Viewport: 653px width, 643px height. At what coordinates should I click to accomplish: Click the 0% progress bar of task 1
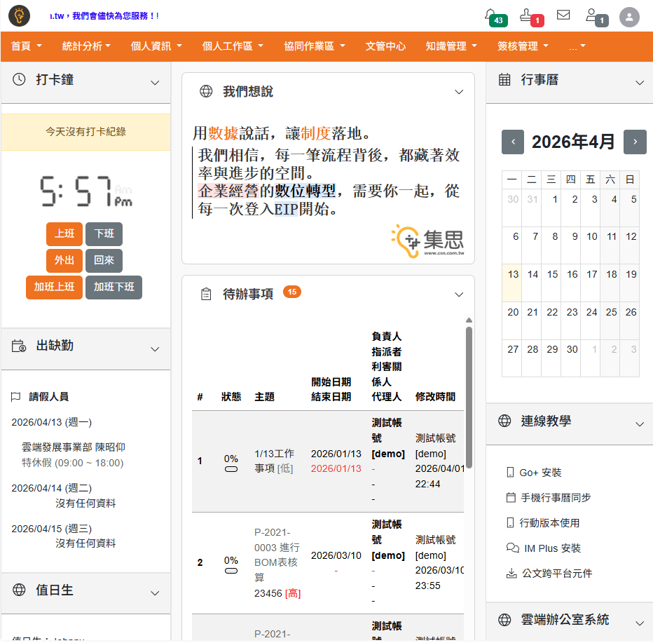[x=231, y=469]
